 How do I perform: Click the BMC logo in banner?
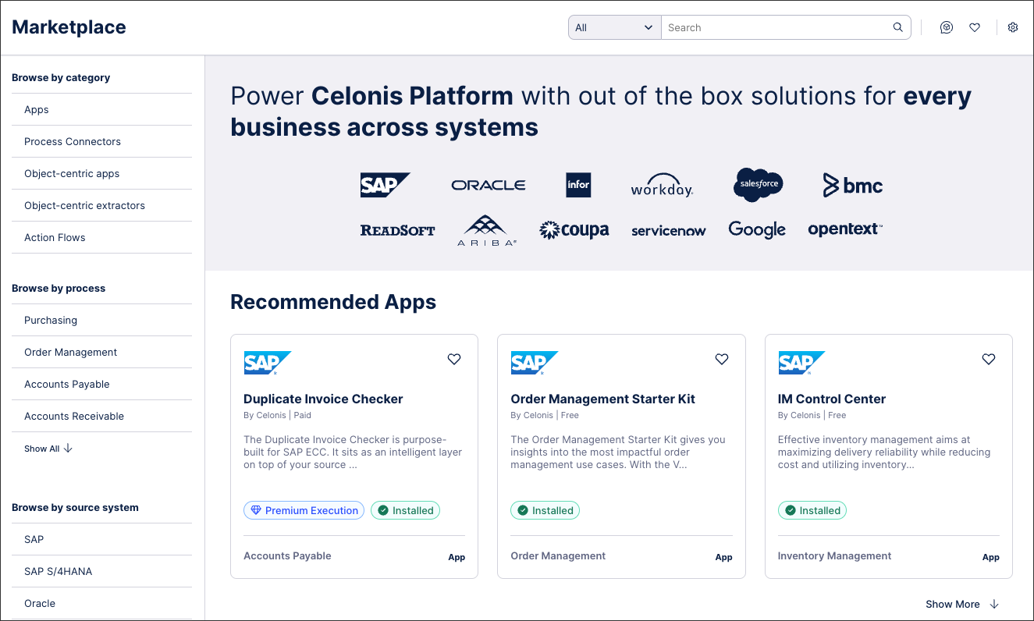click(853, 186)
